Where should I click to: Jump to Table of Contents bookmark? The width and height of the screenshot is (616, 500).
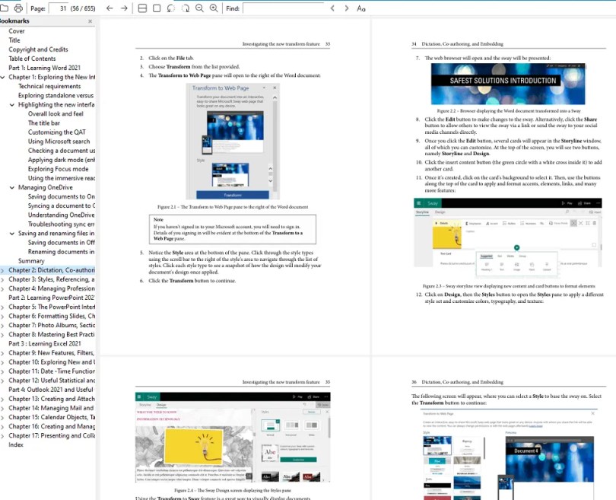pos(32,59)
